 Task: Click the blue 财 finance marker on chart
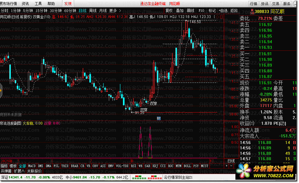tap(159, 118)
